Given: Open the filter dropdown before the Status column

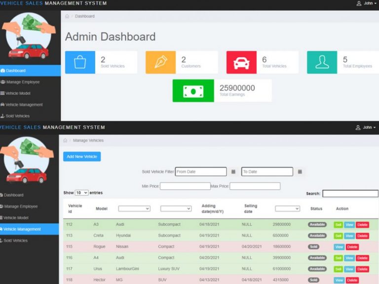Looking at the screenshot, I should (x=287, y=209).
